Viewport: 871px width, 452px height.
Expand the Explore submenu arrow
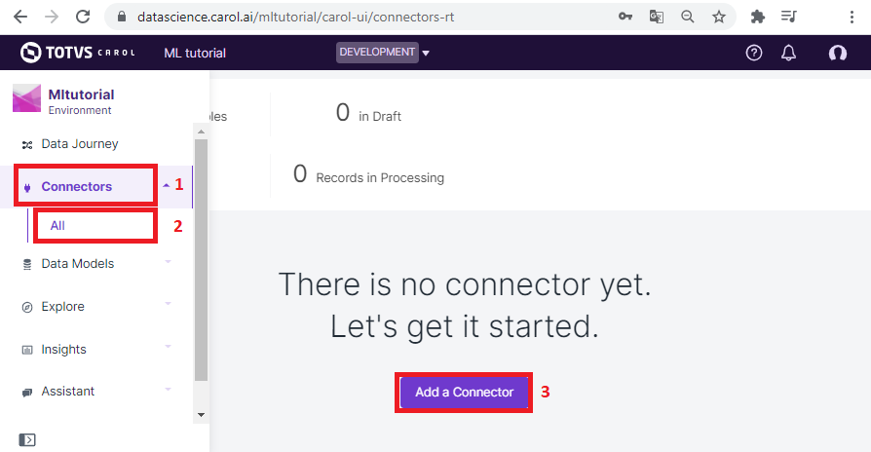pos(168,304)
